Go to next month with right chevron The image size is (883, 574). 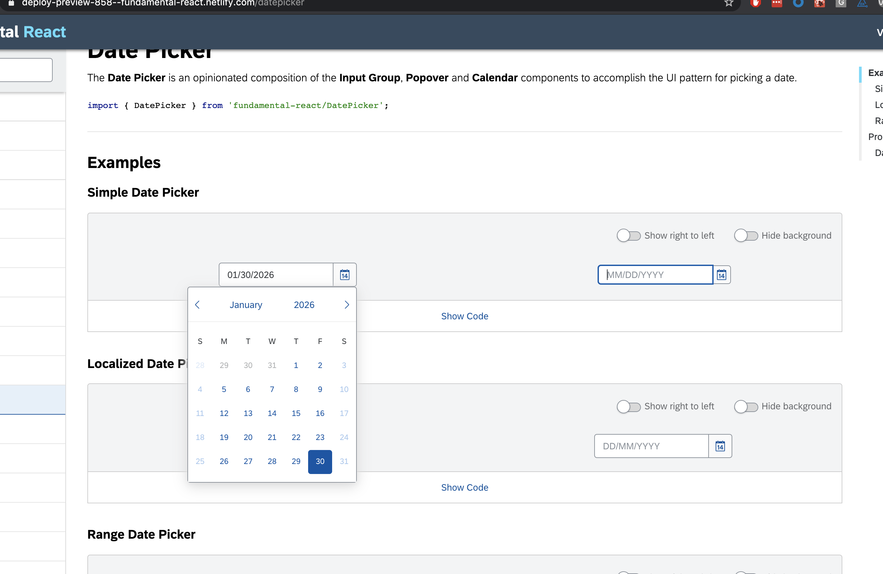(346, 305)
